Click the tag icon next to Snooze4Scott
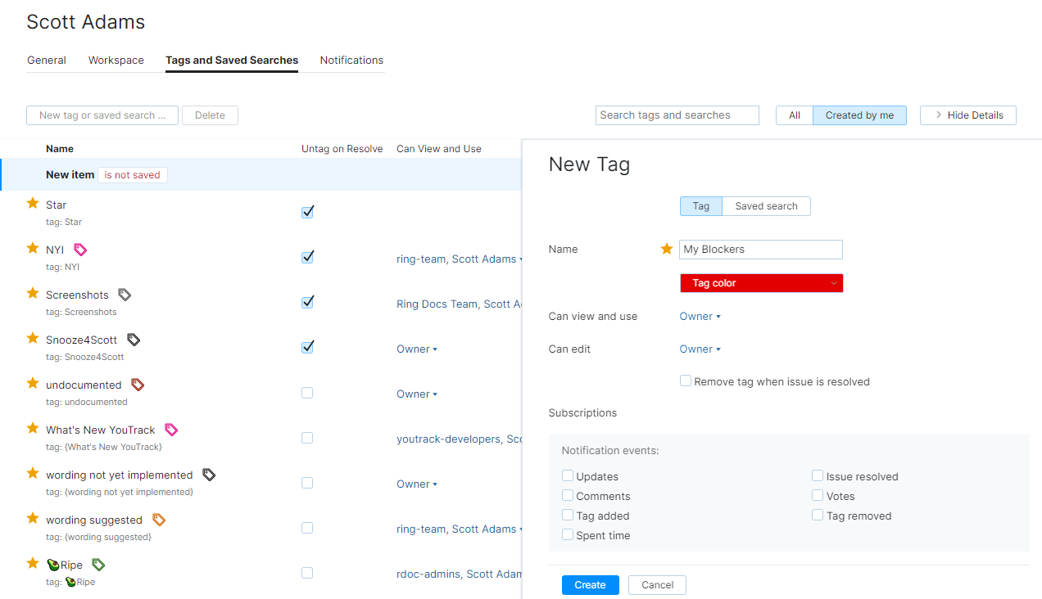This screenshot has height=599, width=1042. coord(133,338)
